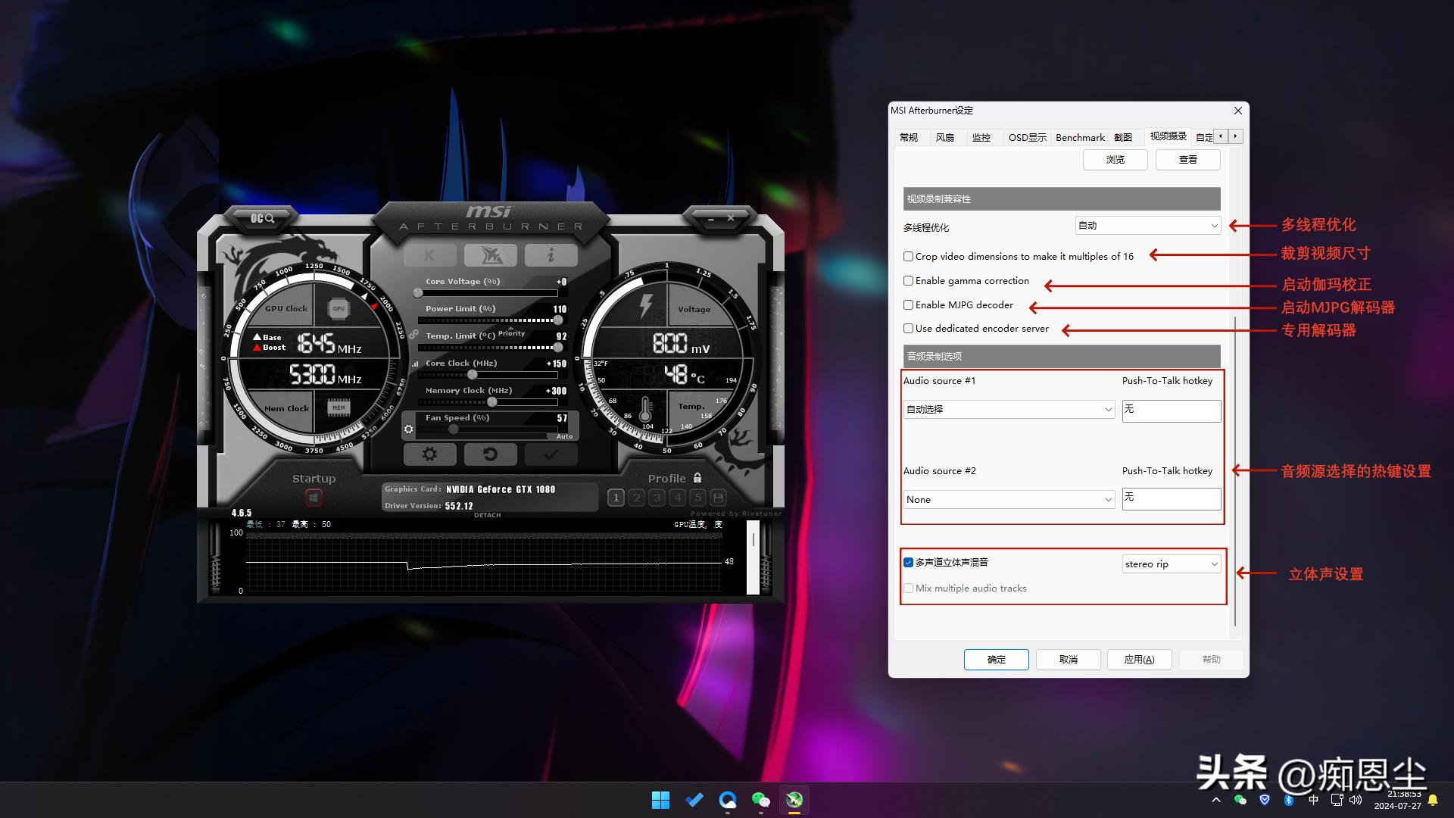Check Enable MJPG decoder option

pos(908,305)
